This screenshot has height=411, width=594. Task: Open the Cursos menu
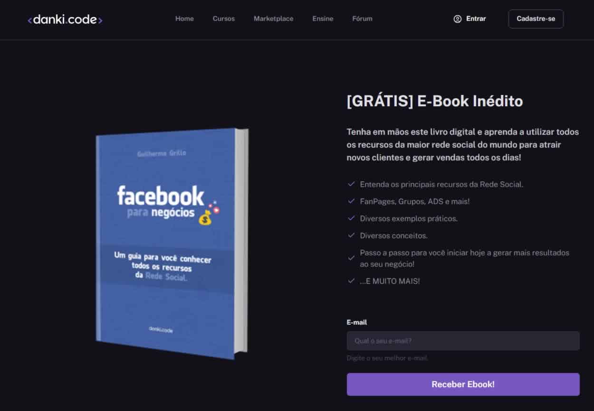(223, 19)
